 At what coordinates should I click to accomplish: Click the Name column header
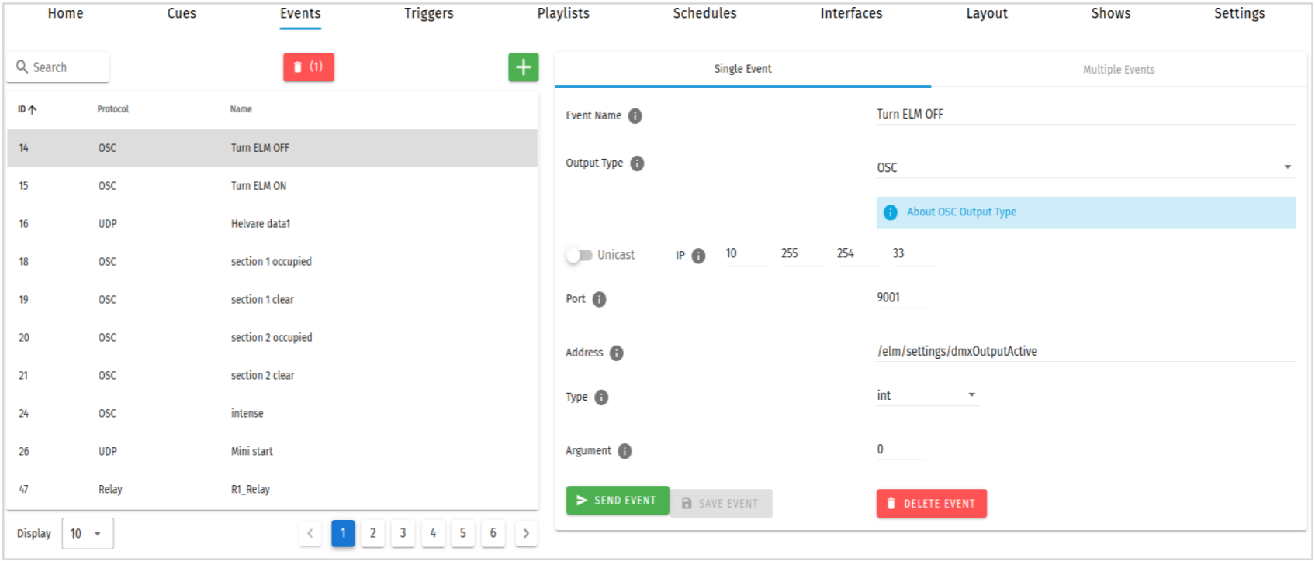[241, 109]
